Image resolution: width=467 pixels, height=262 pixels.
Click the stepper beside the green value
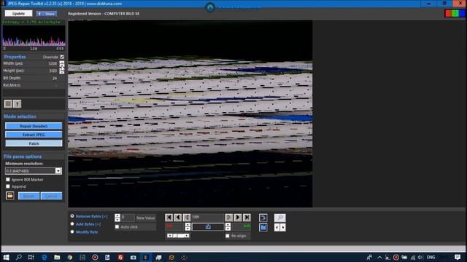tap(228, 226)
